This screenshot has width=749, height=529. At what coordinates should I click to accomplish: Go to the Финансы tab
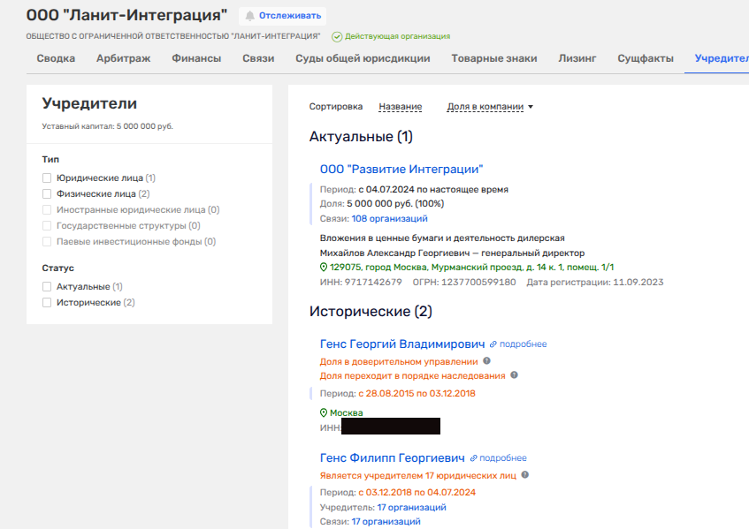[196, 58]
